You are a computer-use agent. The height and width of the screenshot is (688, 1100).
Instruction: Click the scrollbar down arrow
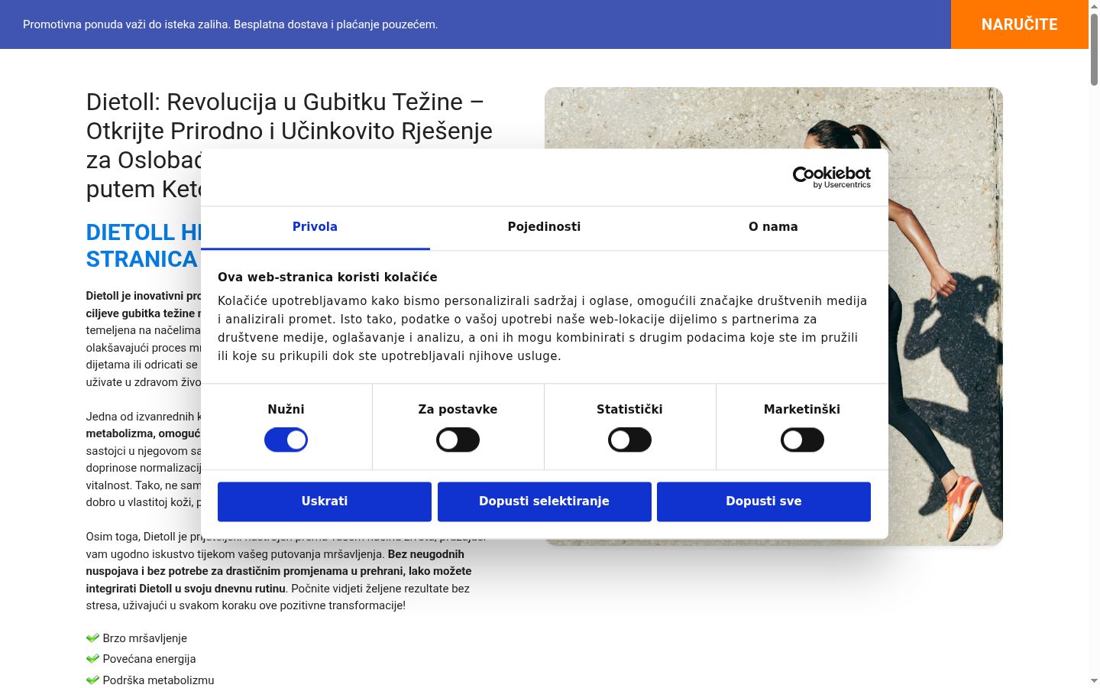tap(1094, 681)
